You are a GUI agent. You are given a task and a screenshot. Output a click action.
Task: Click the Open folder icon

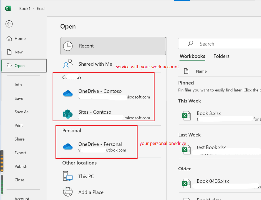[9, 65]
